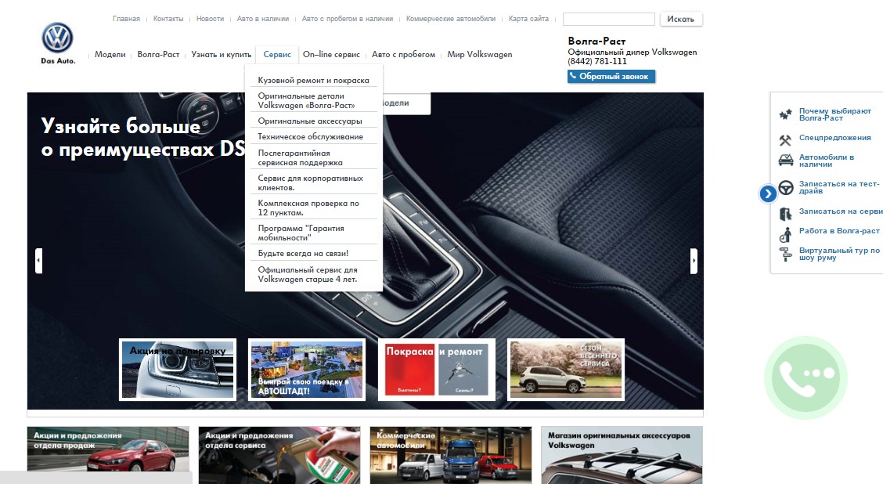Open the Узнать и купить menu
The width and height of the screenshot is (883, 484).
click(222, 55)
